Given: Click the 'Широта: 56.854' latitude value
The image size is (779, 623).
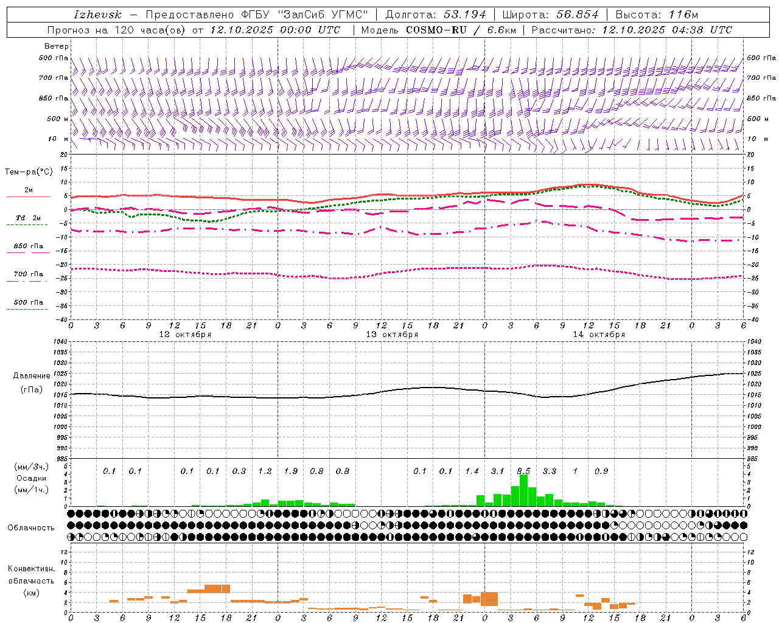Looking at the screenshot, I should point(550,15).
